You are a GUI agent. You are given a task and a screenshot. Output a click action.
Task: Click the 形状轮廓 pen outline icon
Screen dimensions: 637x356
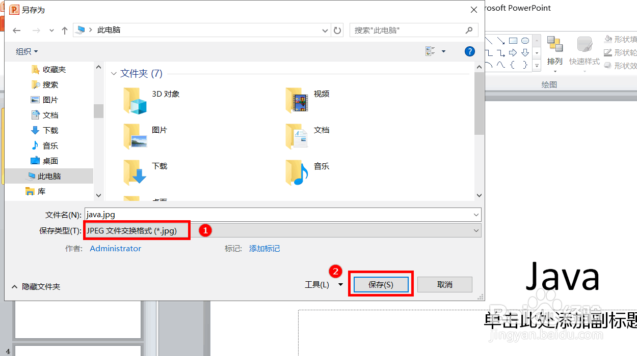pos(608,52)
